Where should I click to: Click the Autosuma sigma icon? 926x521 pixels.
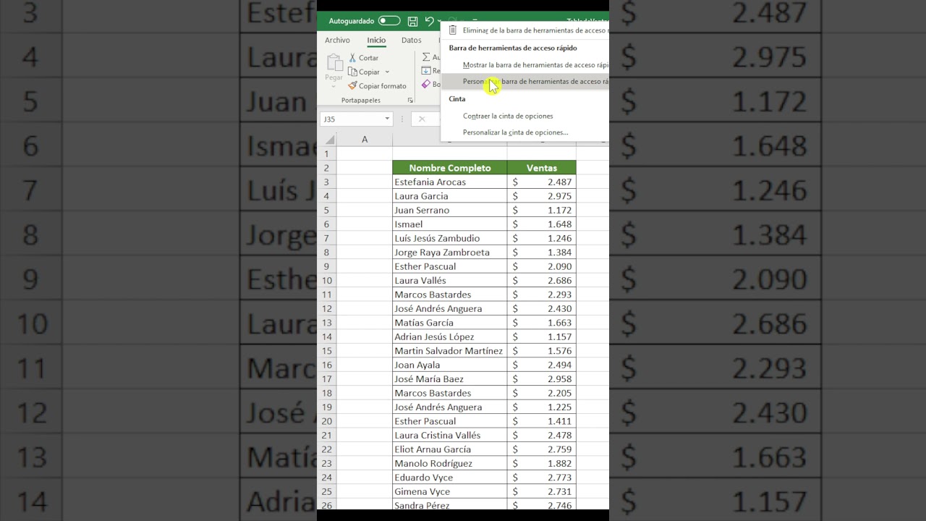[x=427, y=57]
